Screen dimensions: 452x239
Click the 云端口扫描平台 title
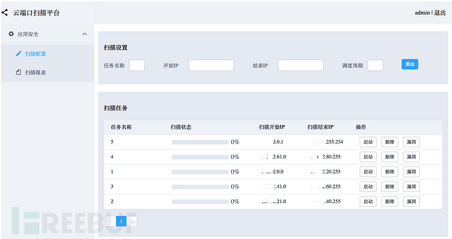(x=36, y=12)
